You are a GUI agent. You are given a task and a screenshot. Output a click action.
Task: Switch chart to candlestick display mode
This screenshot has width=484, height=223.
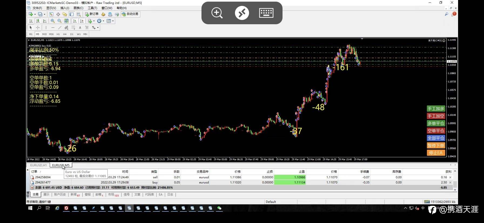pyautogui.click(x=38, y=21)
